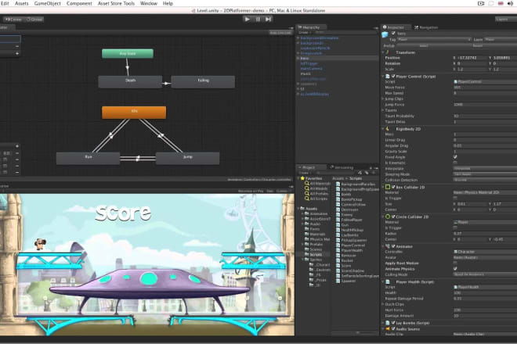Open the Assets menu
This screenshot has height=344, width=517.
[x=22, y=3]
